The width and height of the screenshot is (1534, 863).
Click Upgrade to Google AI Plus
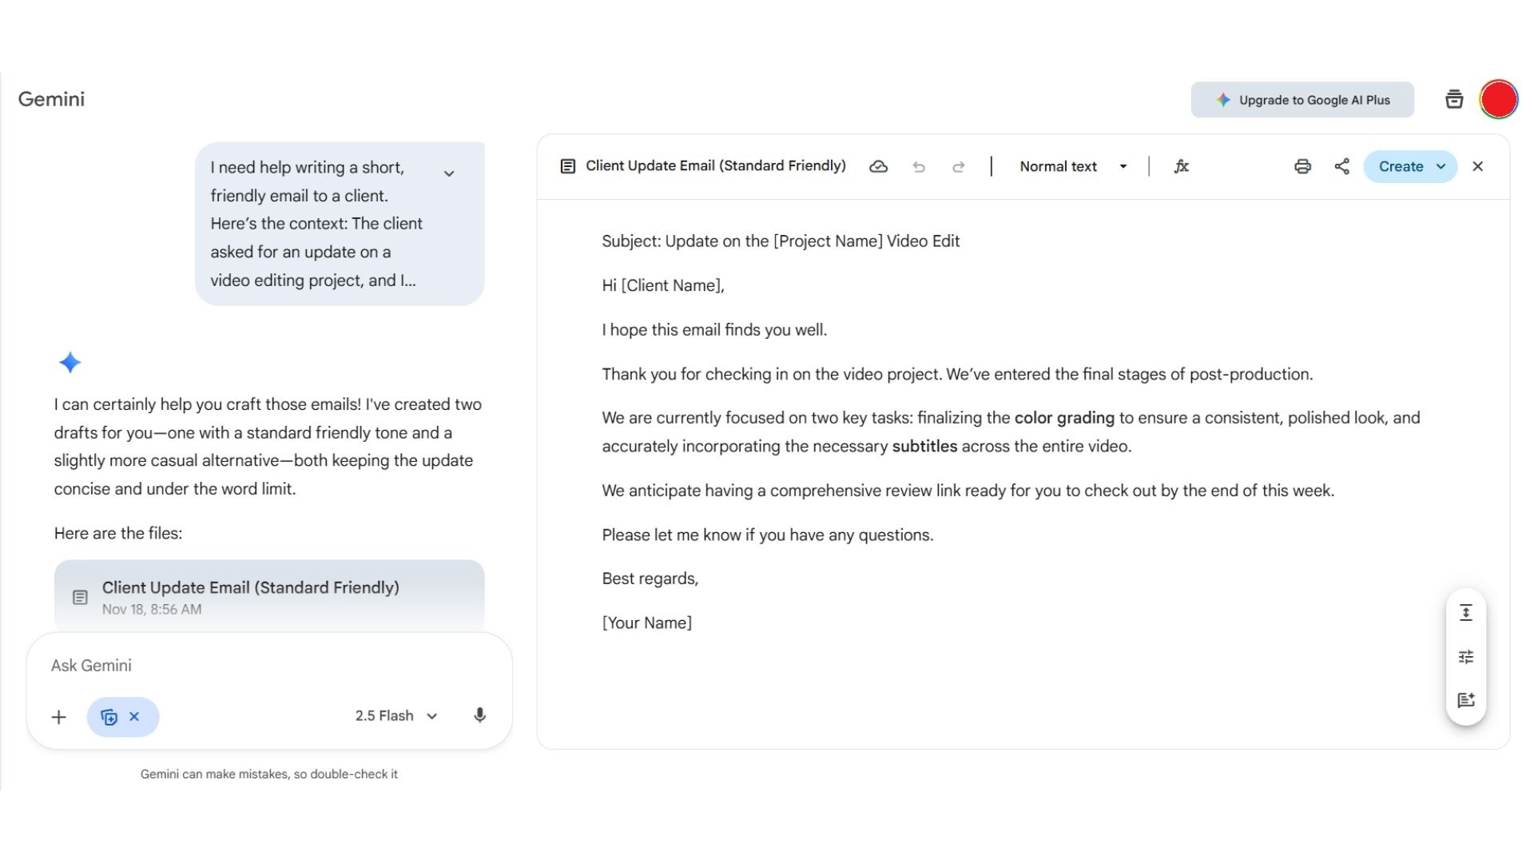(x=1302, y=99)
